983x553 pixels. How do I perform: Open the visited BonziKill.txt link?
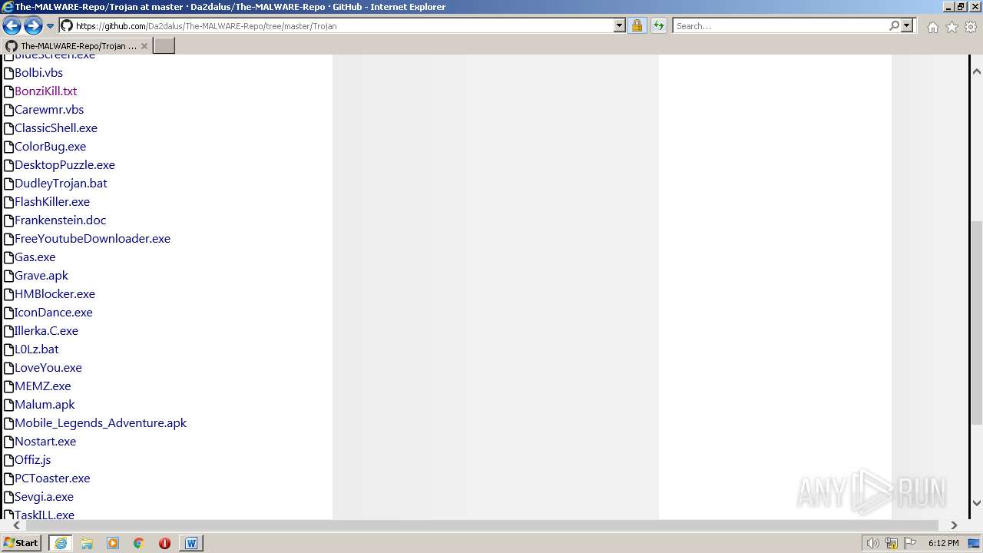point(46,91)
